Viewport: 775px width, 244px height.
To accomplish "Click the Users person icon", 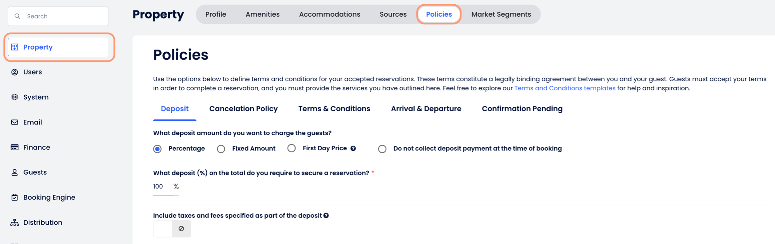I will [x=15, y=72].
